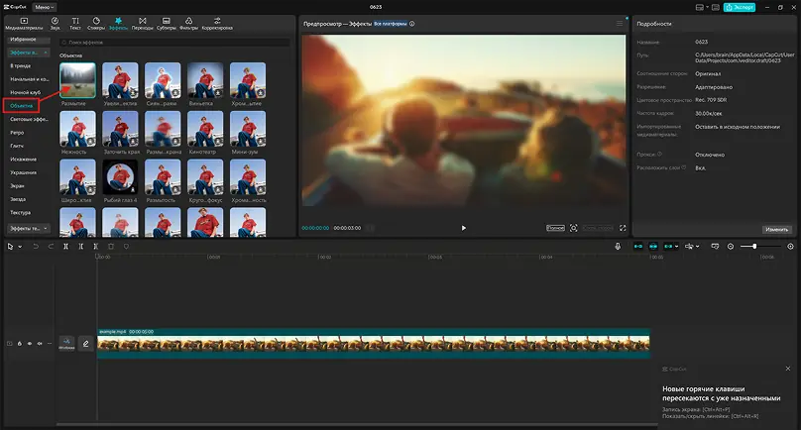Select the Мини-зум effect thumbnail
Screen dimensions: 801x430
[x=248, y=129]
